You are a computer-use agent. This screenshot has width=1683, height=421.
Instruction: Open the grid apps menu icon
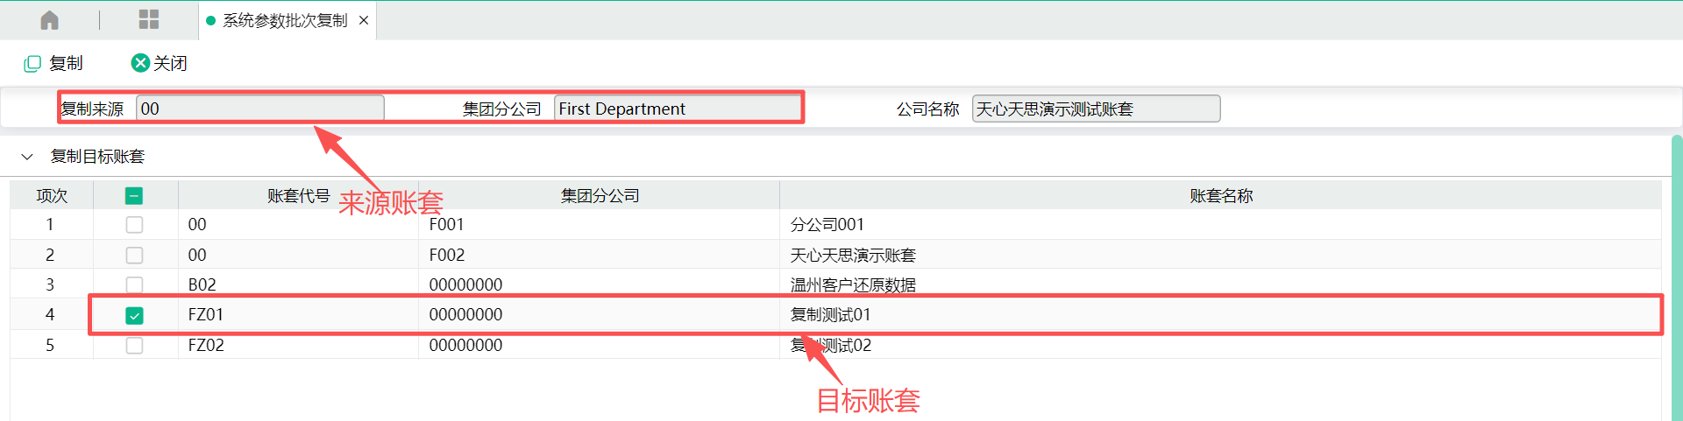149,20
